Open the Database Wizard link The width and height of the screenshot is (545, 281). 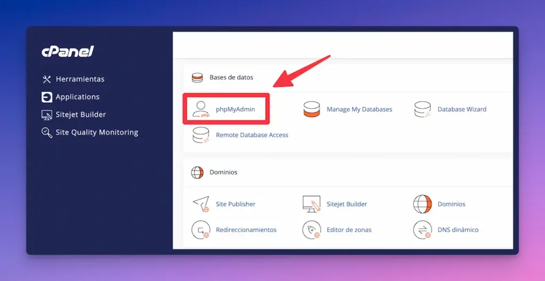462,109
